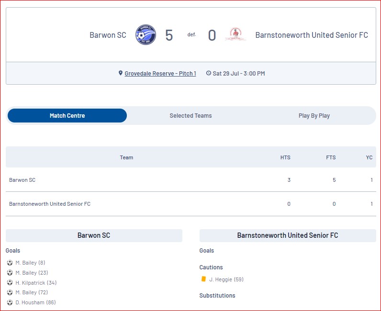Click the ball icon next to H. Kilpatrick
This screenshot has height=311, width=381.
[10, 283]
